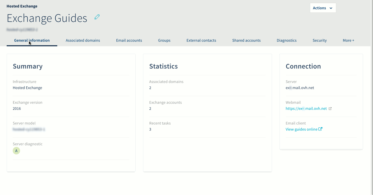Click the Recent tasks count 3
Screen dimensions: 373x195
click(150, 129)
